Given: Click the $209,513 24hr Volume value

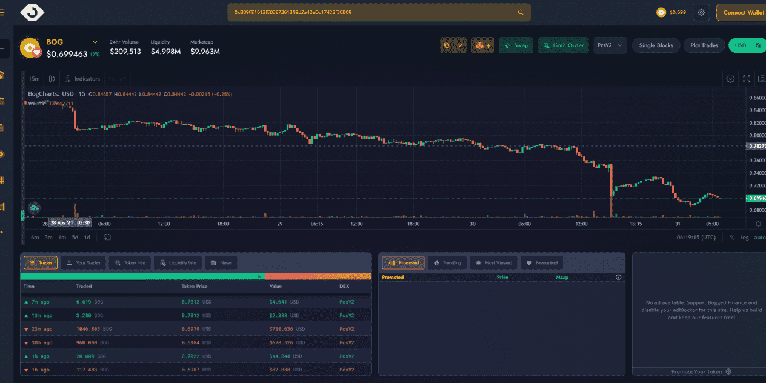Looking at the screenshot, I should click(125, 52).
